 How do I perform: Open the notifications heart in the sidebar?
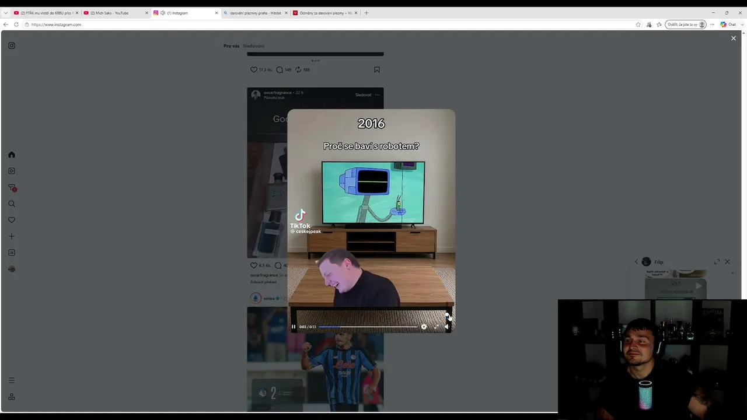12,220
